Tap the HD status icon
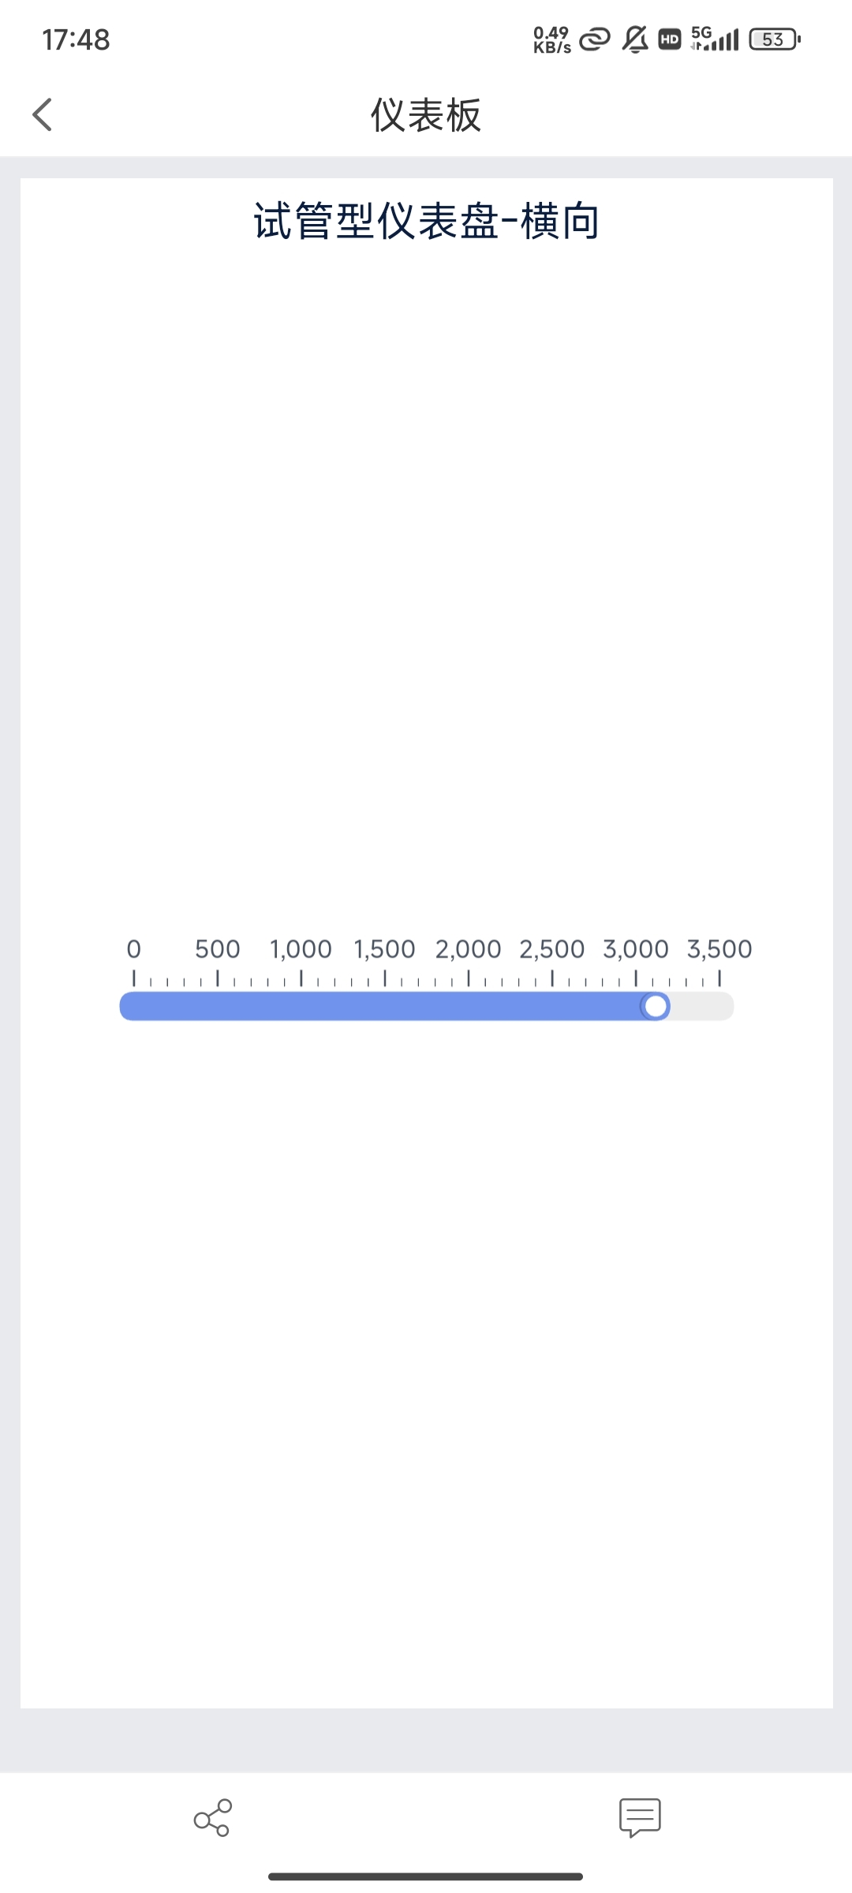Viewport: 852px width, 1893px height. coord(670,39)
